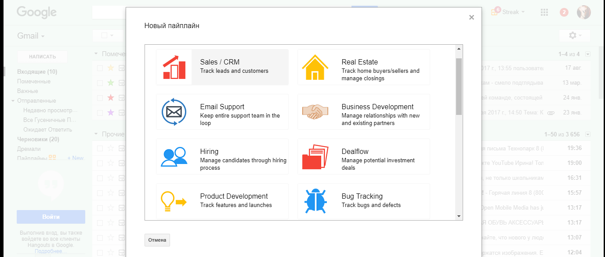
Task: Click the Dealflow red folder icon
Action: [315, 157]
